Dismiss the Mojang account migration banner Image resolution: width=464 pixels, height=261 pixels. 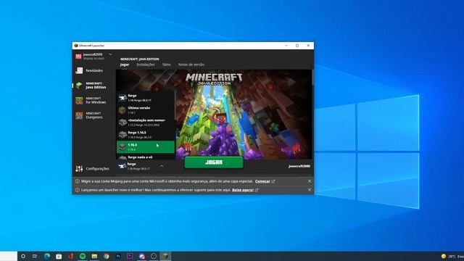coord(310,181)
